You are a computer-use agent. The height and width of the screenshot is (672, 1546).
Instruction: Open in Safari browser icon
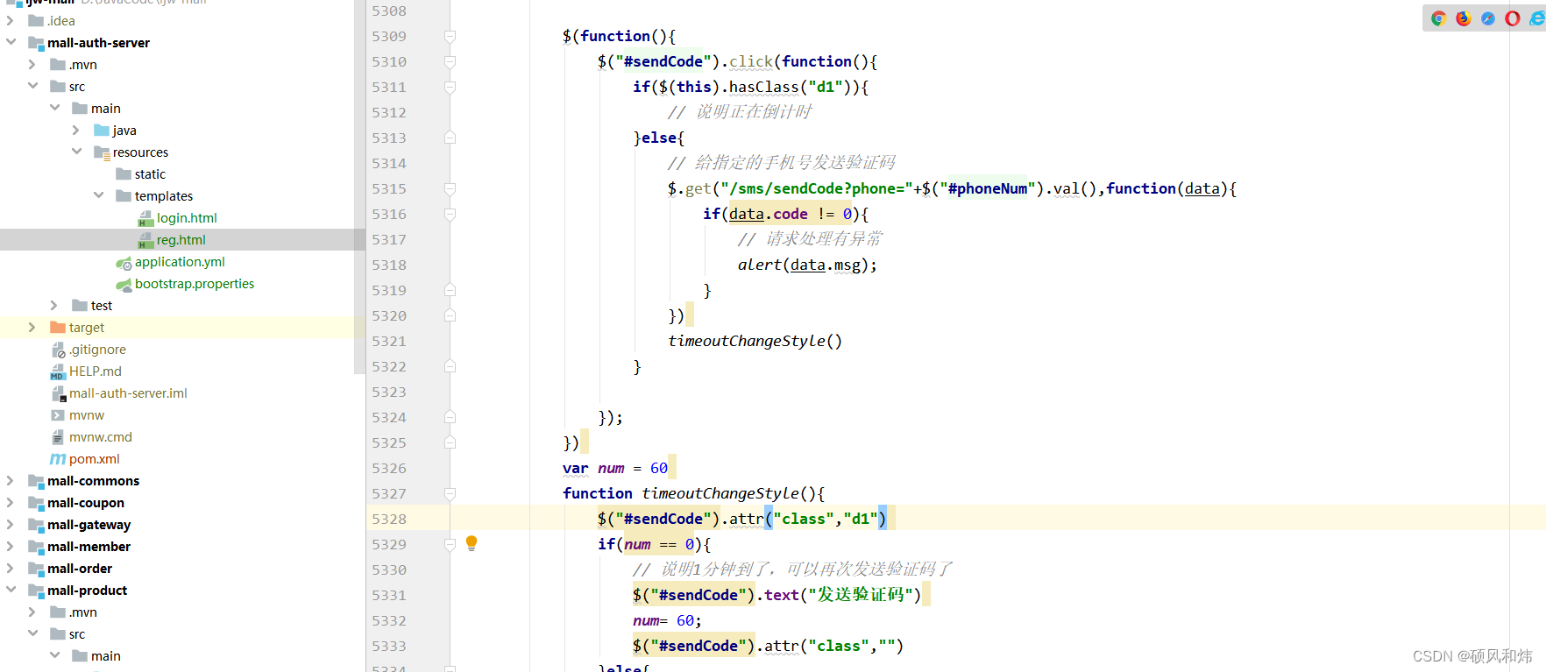tap(1487, 18)
